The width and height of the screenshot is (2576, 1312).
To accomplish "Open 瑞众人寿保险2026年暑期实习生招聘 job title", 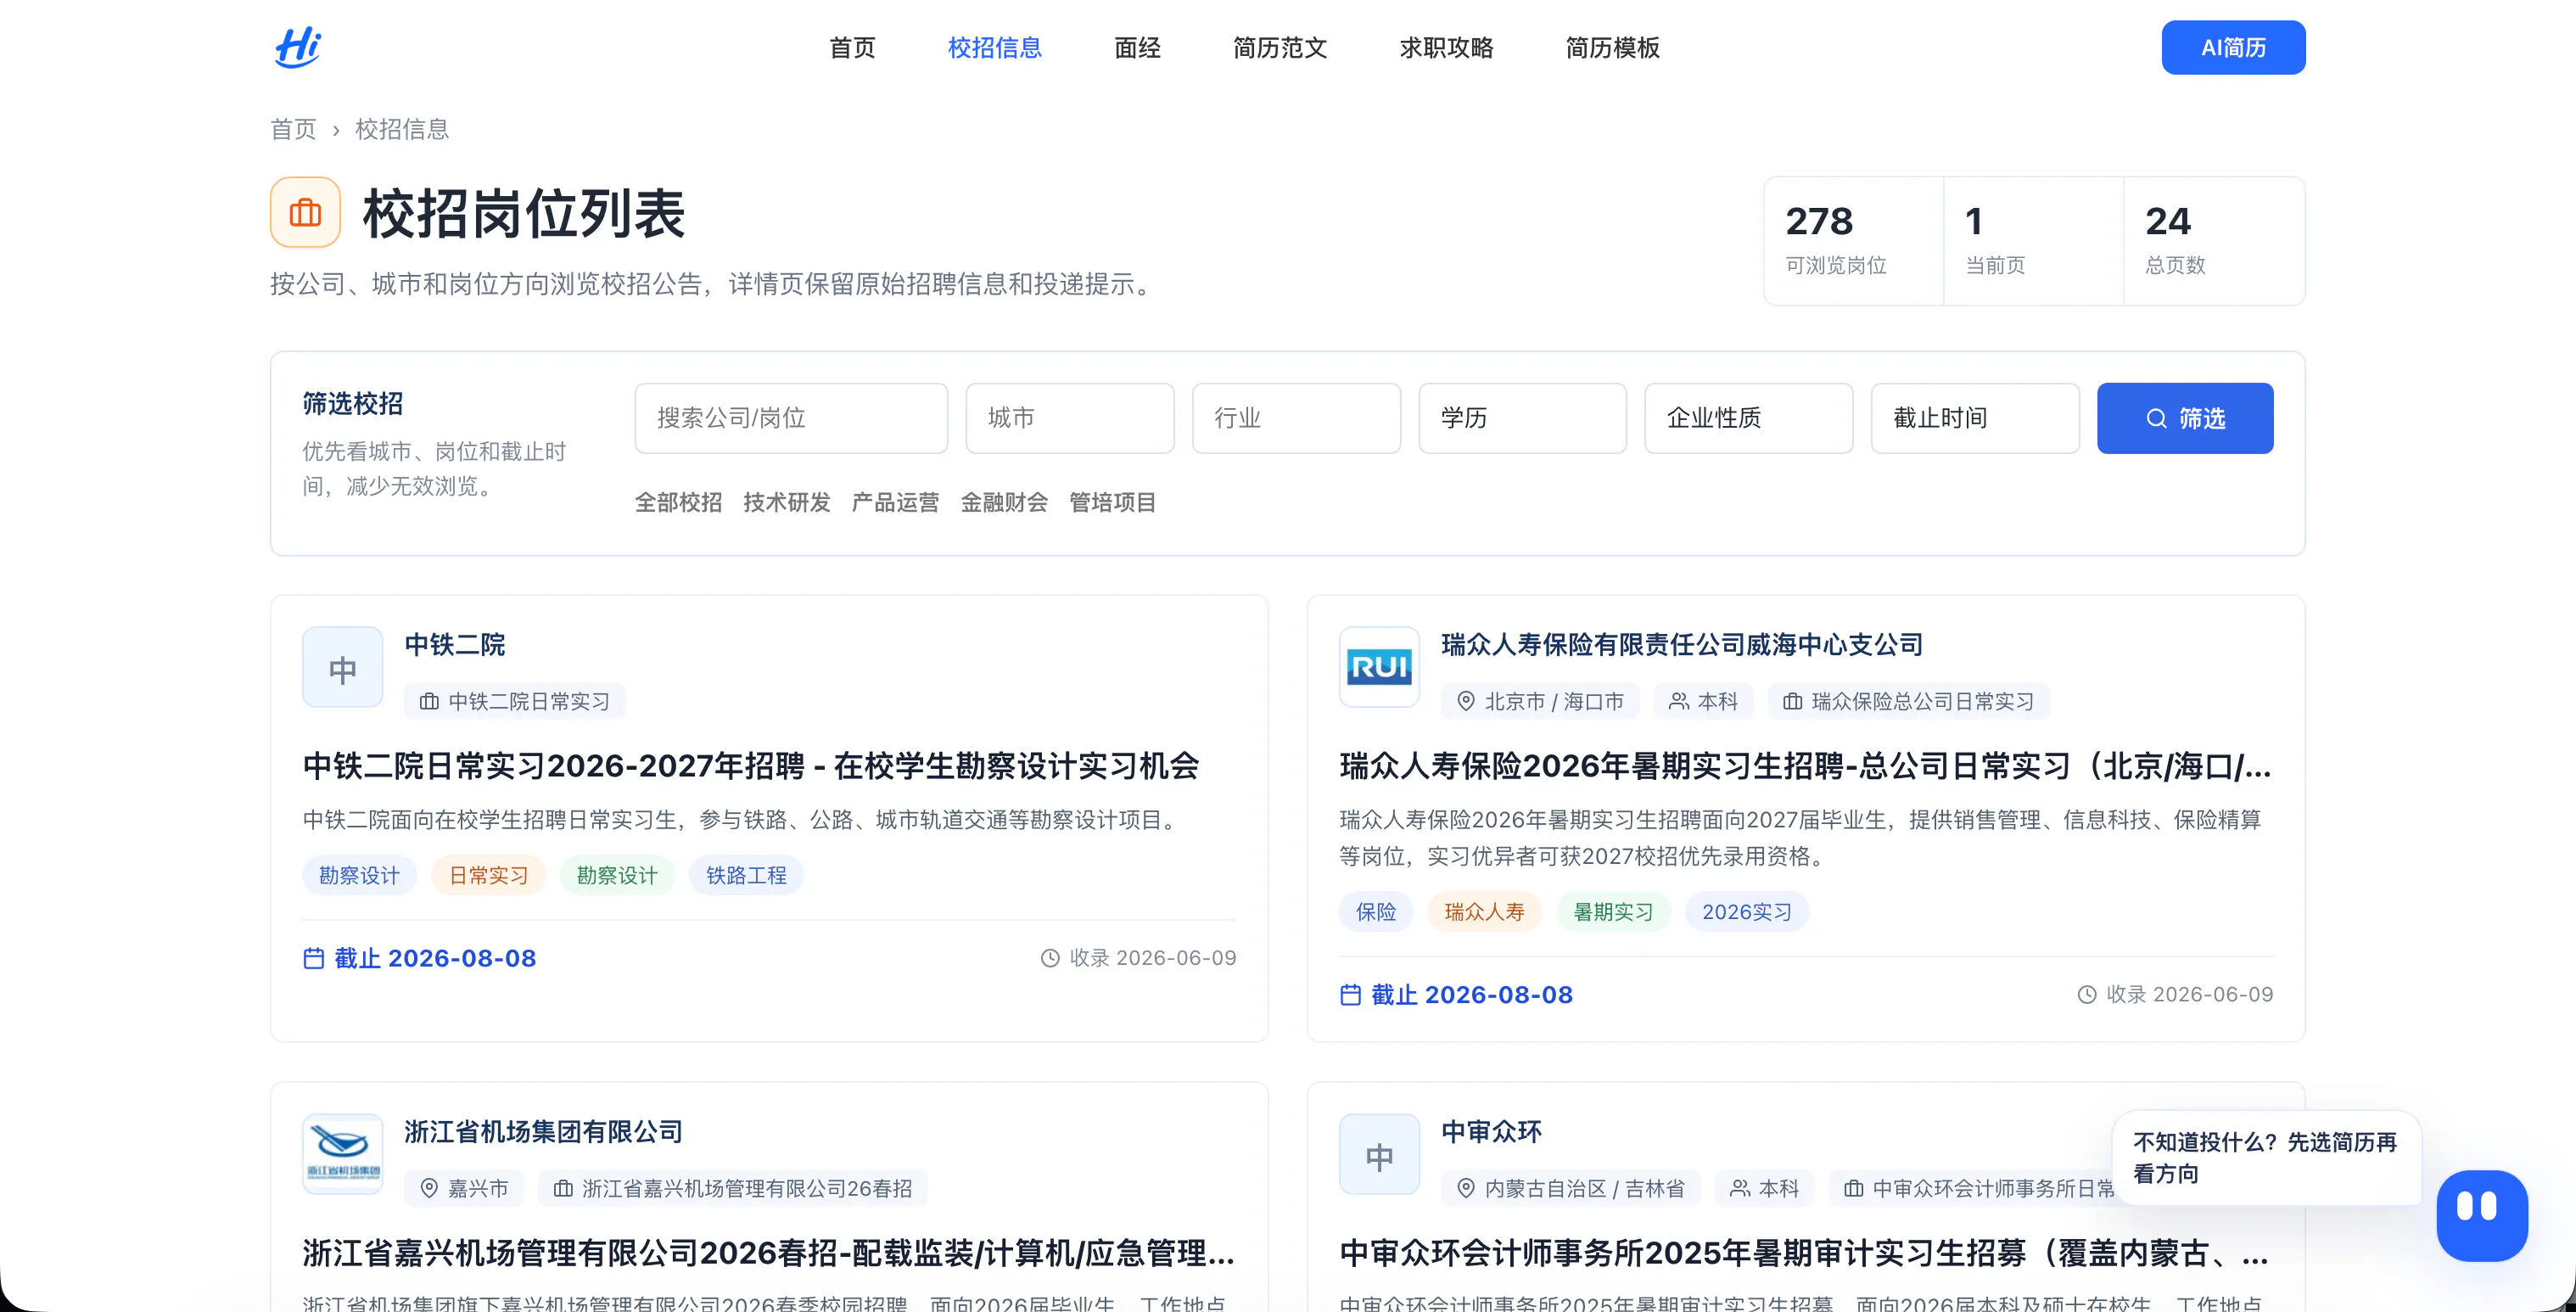I will coord(1805,766).
